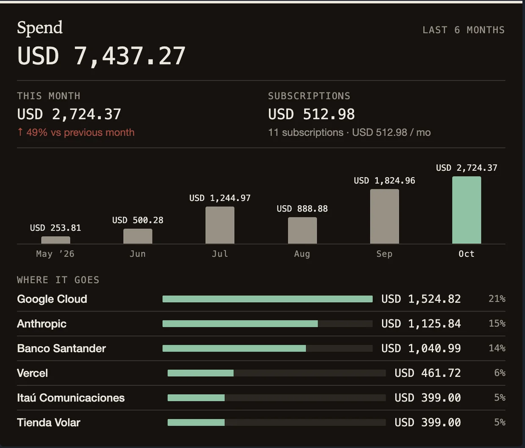Screen dimensions: 525x448
Task: Select the Jun bar in chart
Action: [138, 236]
